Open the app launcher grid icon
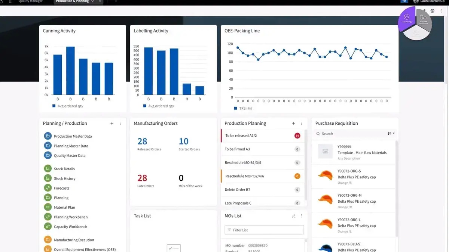 point(10,1)
